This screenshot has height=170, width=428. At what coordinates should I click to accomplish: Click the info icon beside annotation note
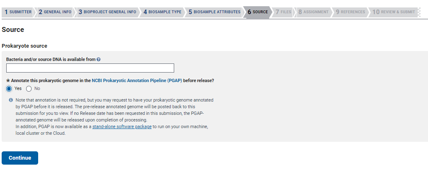click(11, 100)
